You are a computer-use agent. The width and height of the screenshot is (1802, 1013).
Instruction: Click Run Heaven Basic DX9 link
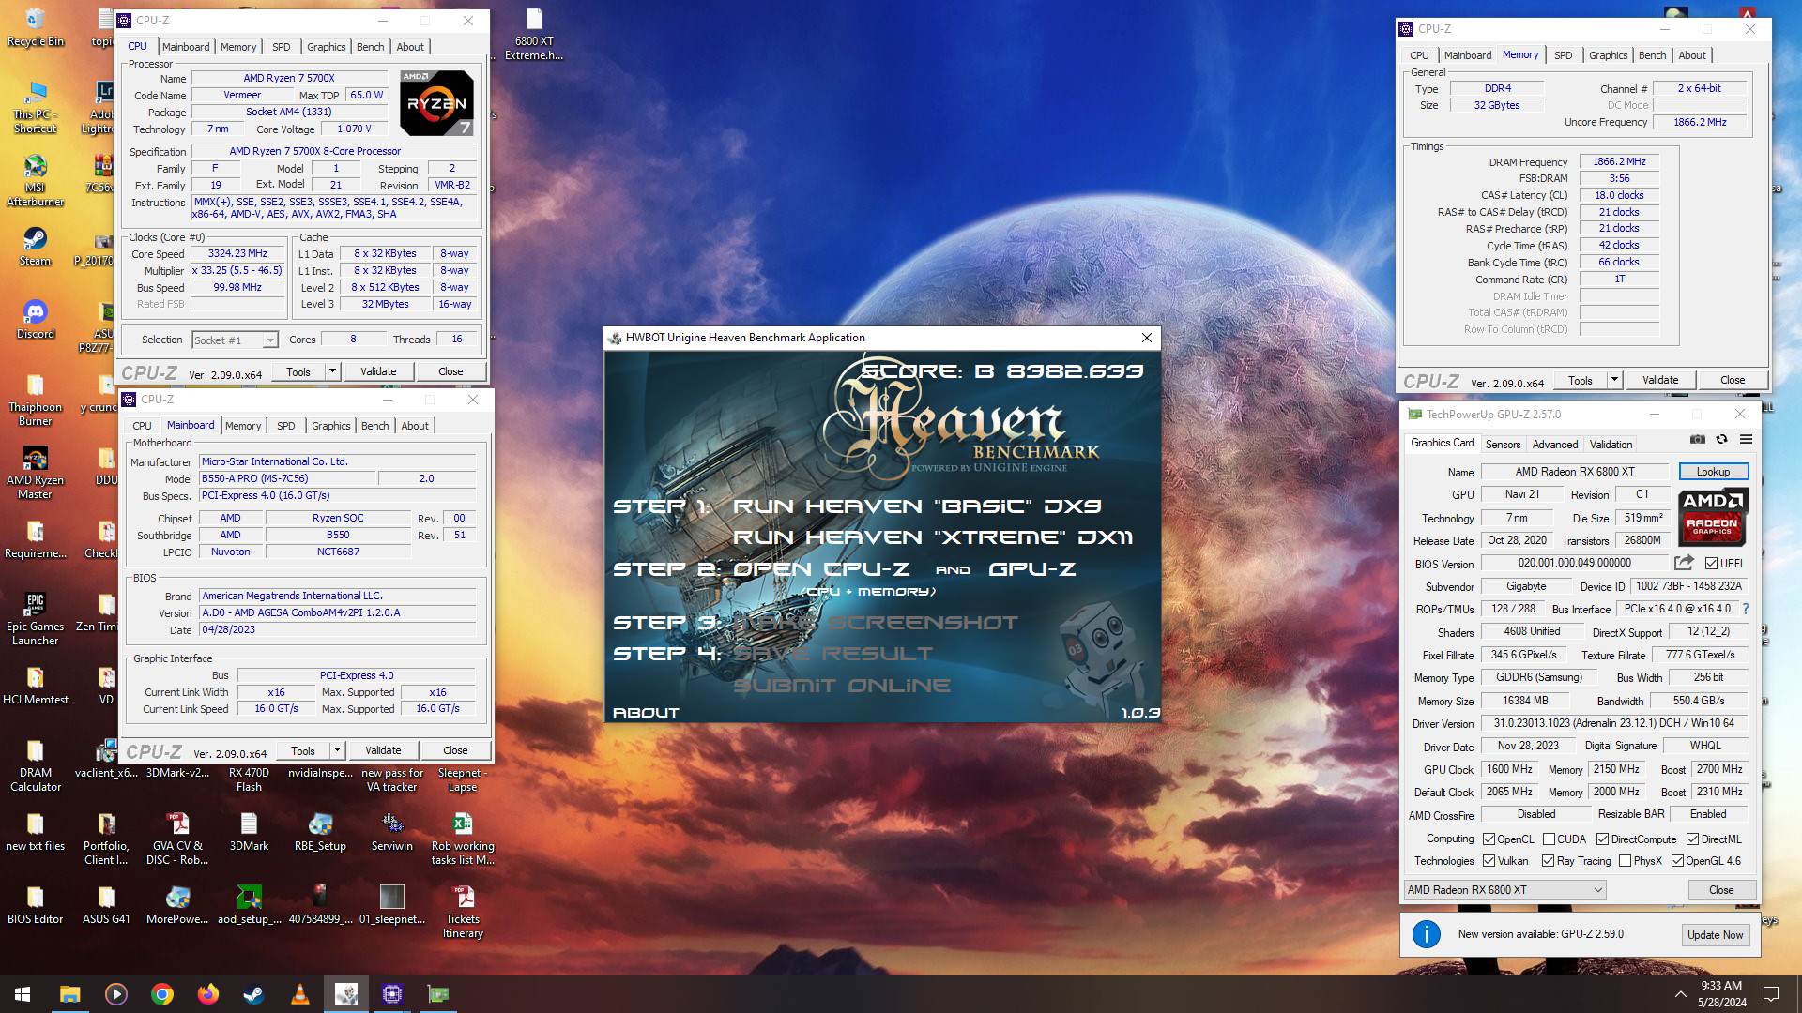tap(917, 506)
